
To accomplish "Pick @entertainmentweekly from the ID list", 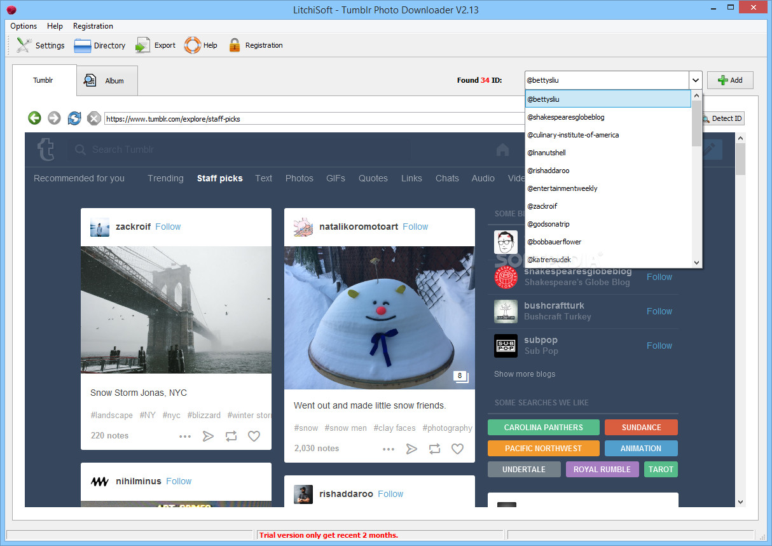I will (x=608, y=188).
